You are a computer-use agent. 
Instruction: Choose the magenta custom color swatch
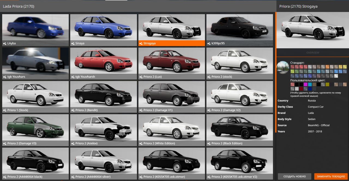305,84
